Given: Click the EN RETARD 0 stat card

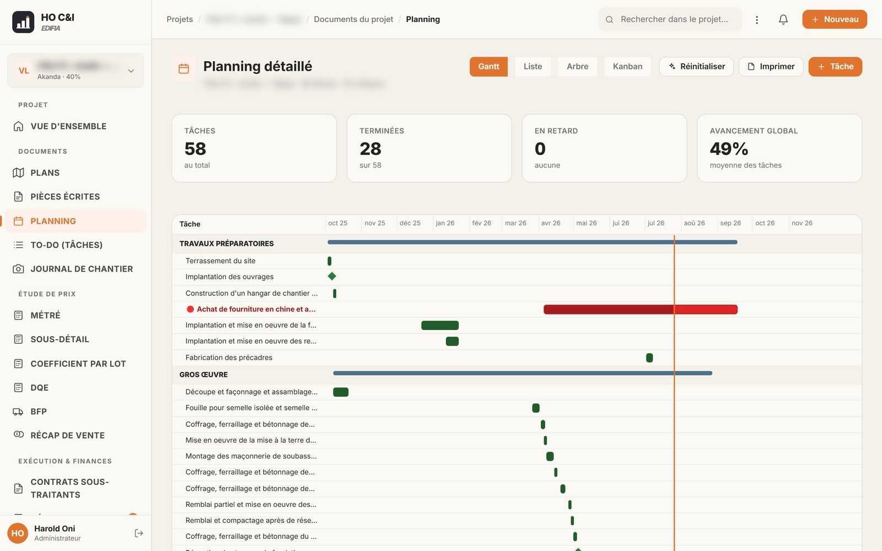Looking at the screenshot, I should click(604, 148).
